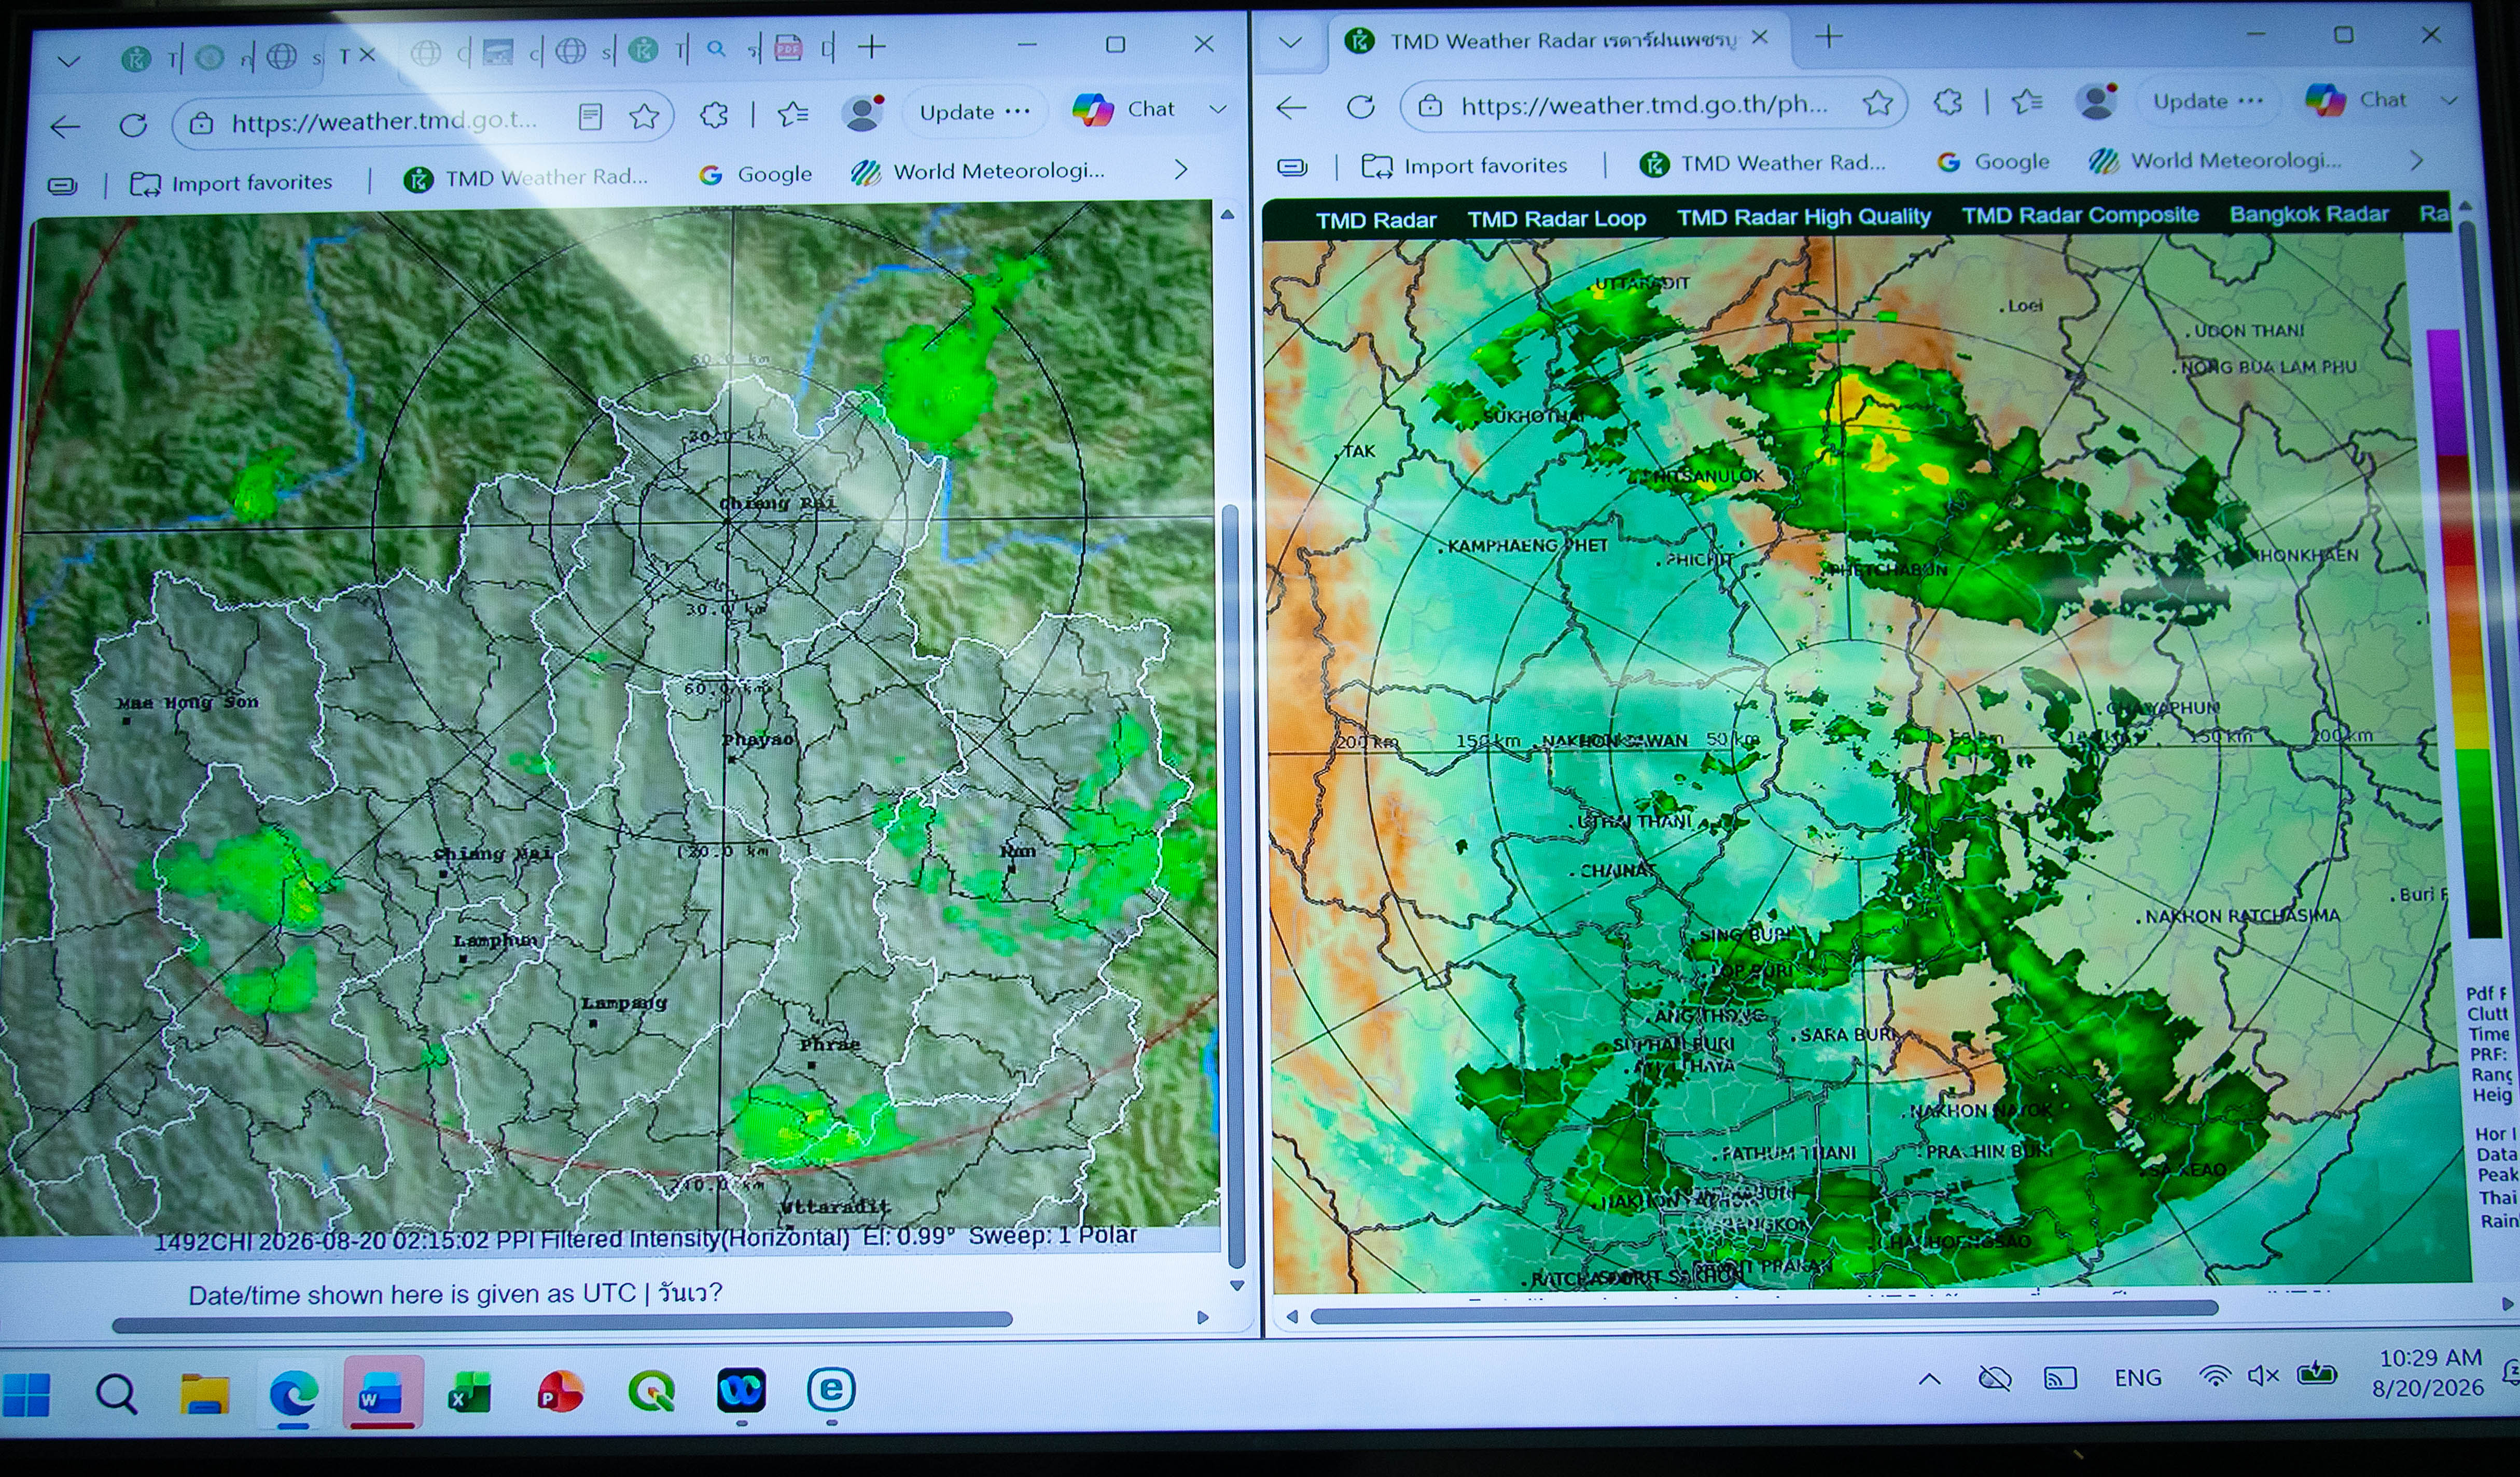2520x1477 pixels.
Task: Click the tab actions icon in left favorites bar
Action: pyautogui.click(x=62, y=186)
